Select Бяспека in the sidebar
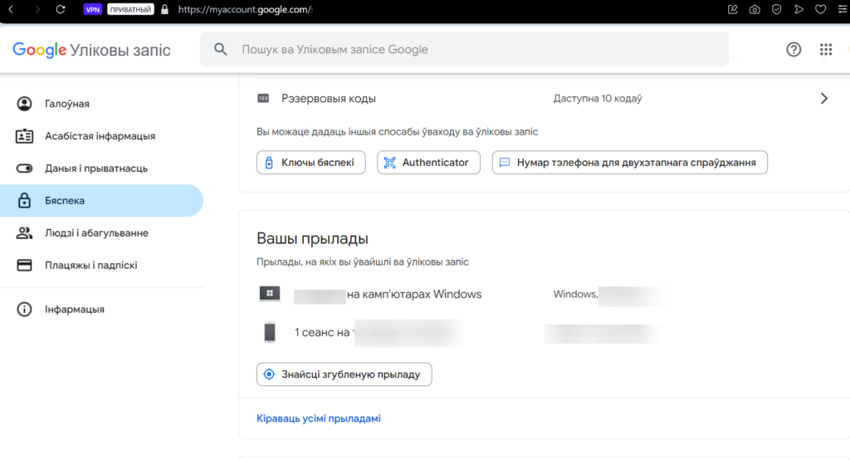Viewport: 850px width, 460px height. (x=101, y=201)
